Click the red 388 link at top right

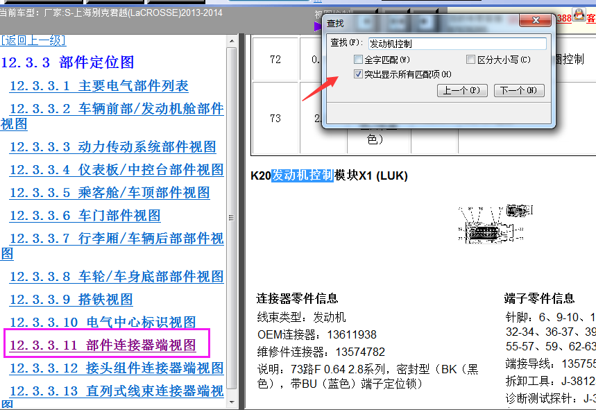(564, 18)
